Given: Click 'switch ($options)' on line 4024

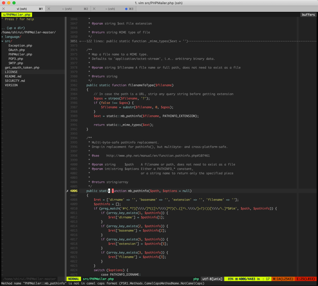Looking at the screenshot, I should (x=111, y=270).
